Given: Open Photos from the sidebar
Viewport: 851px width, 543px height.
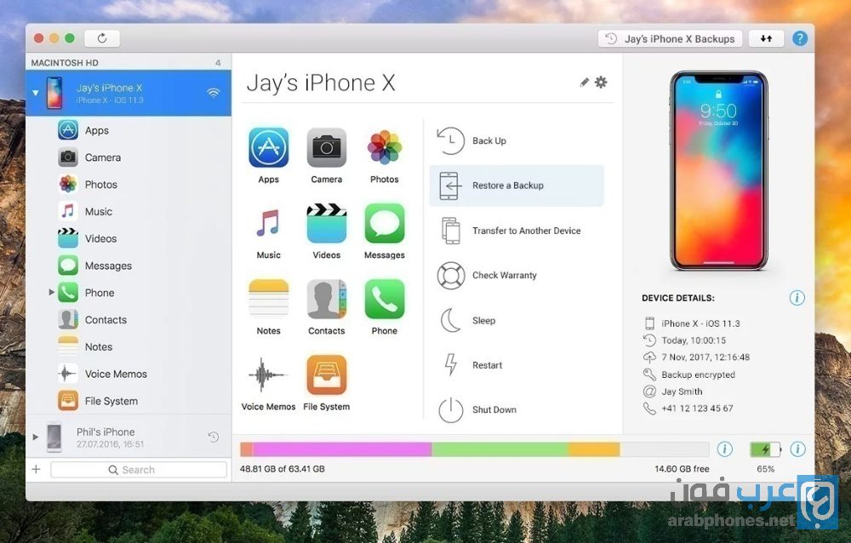Looking at the screenshot, I should click(102, 184).
